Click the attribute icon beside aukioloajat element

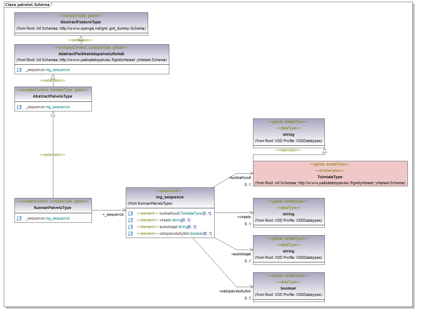click(130, 227)
